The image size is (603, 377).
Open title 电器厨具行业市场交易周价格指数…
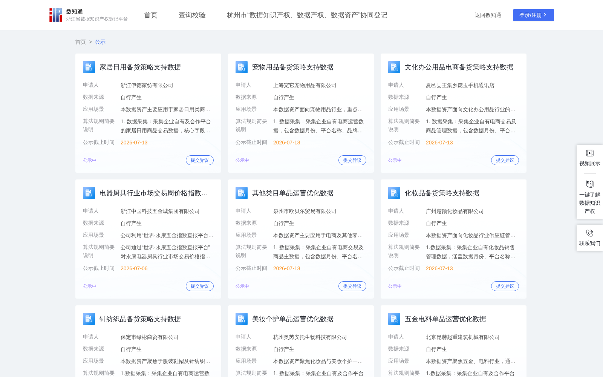point(154,193)
